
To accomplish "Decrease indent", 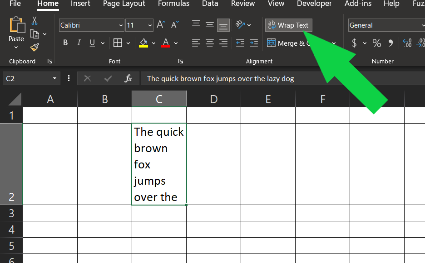I will [x=240, y=43].
